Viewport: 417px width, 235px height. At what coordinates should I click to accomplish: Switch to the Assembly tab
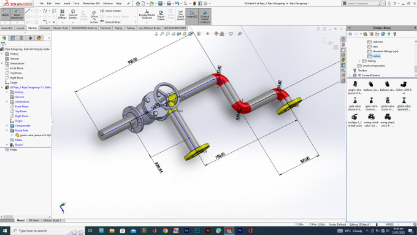tap(7, 28)
